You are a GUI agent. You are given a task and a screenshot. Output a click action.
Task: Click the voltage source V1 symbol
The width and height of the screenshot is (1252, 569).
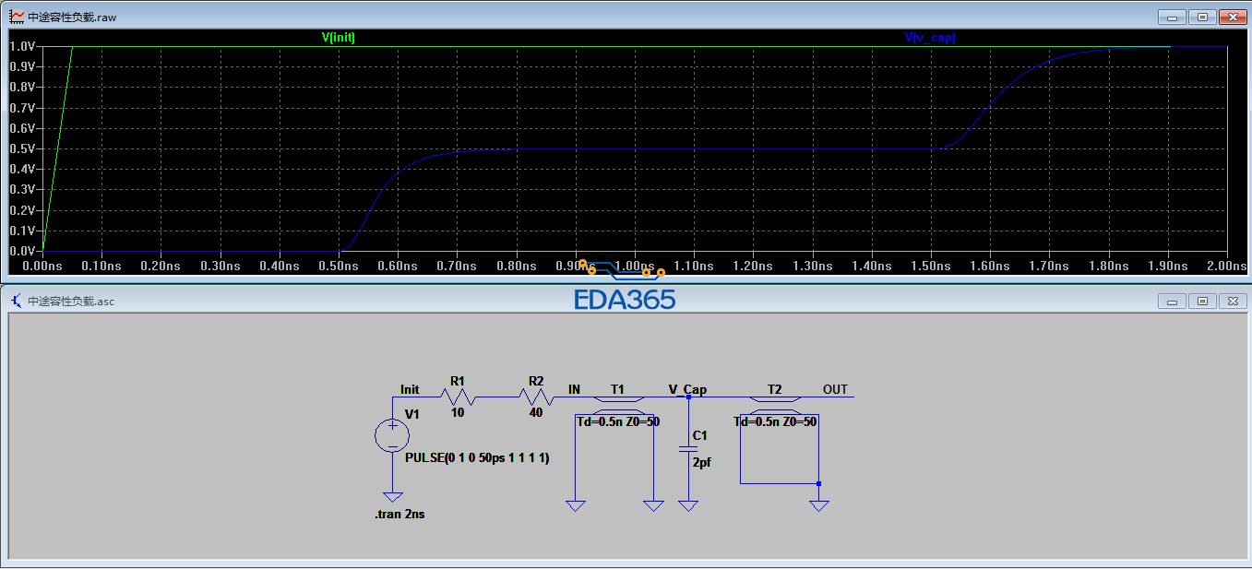click(x=392, y=435)
